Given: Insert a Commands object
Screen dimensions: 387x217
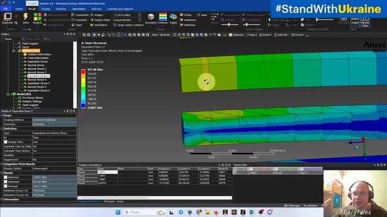Looking at the screenshot, I should (80, 15).
